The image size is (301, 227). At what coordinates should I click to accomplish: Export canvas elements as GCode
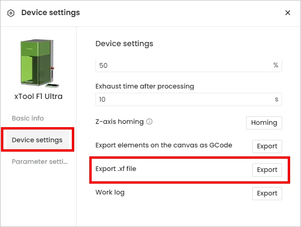click(x=267, y=146)
